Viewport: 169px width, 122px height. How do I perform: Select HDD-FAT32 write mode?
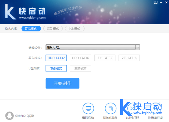(56, 58)
